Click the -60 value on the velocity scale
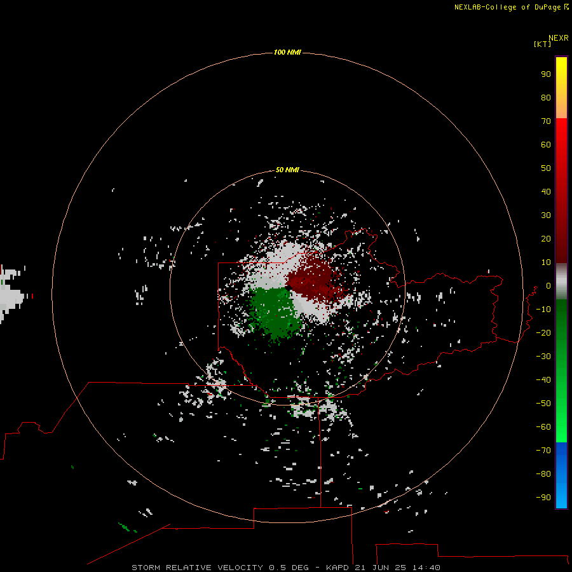Image resolution: width=572 pixels, height=572 pixels. [543, 427]
